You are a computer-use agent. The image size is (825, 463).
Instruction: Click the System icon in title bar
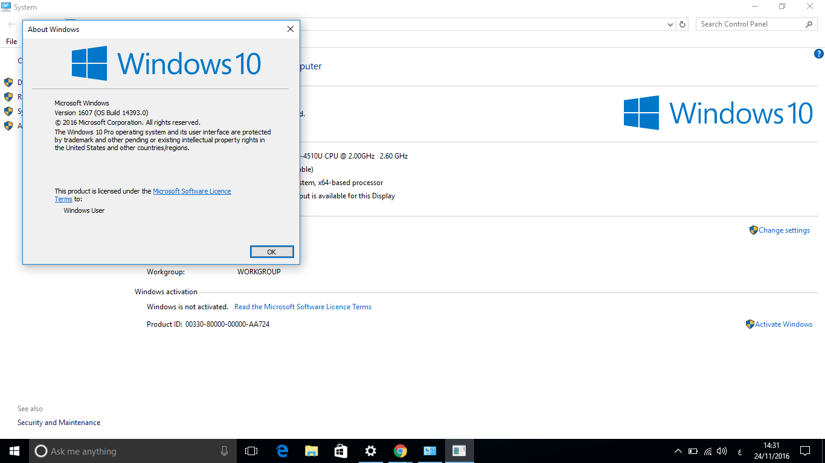7,7
